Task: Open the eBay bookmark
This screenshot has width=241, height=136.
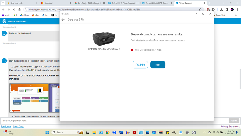Action: 36,15
